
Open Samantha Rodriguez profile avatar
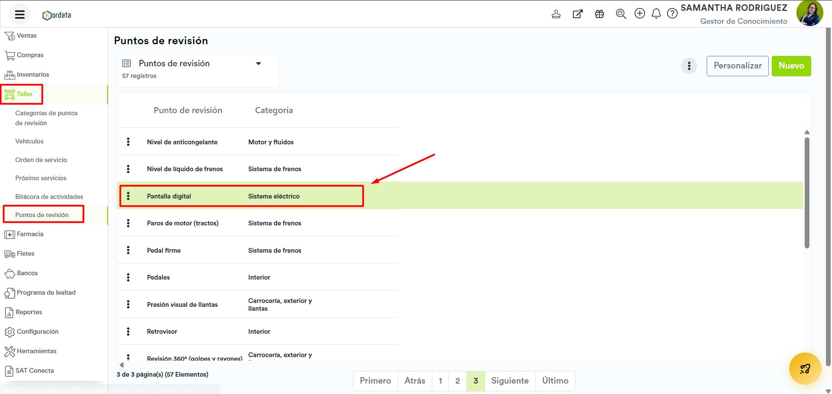coord(809,13)
